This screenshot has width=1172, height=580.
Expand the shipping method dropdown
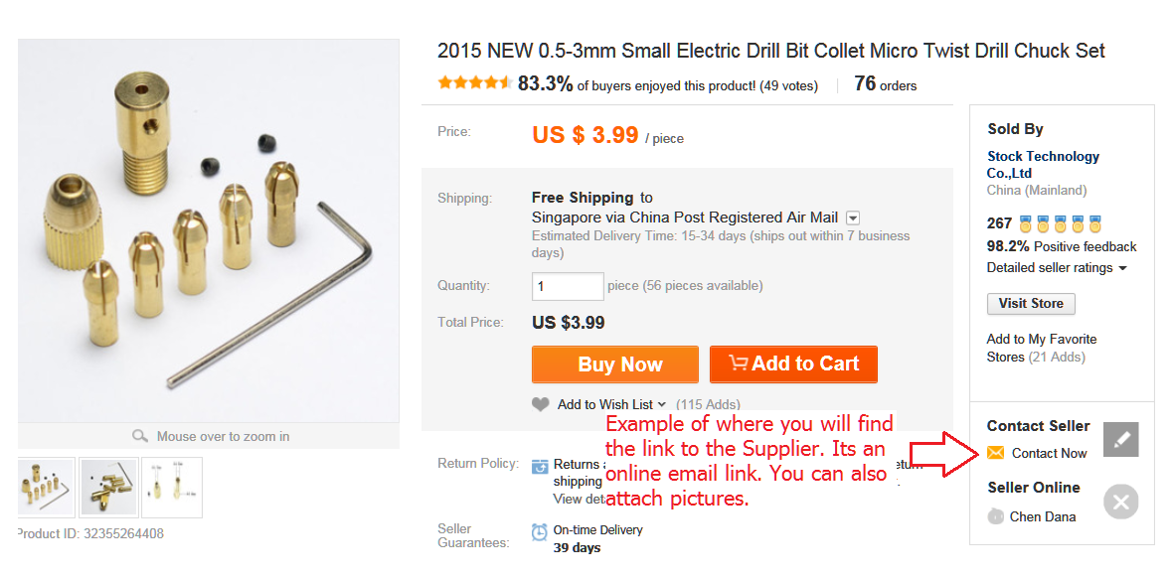point(852,217)
